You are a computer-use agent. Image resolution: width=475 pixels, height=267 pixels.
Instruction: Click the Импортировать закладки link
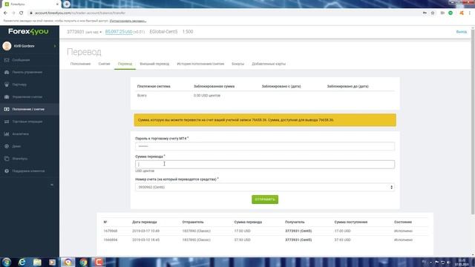pos(128,21)
